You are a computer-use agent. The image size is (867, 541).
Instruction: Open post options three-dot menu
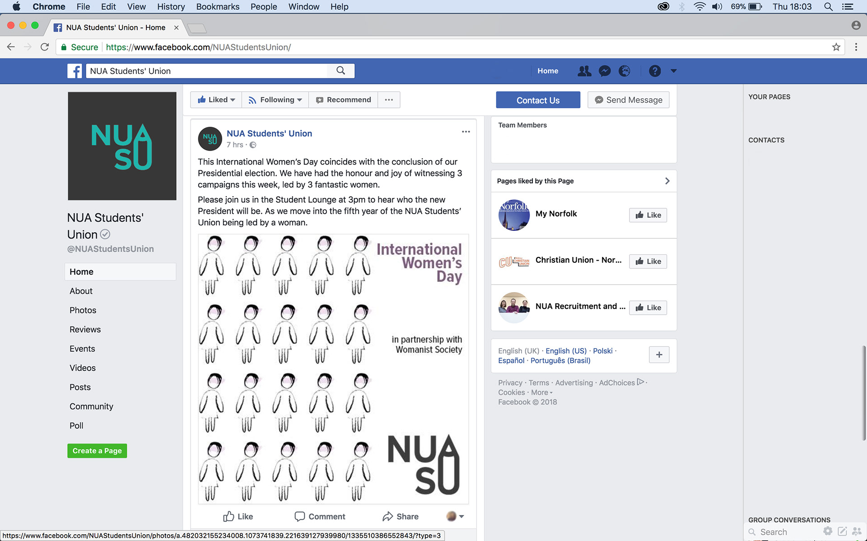(x=466, y=132)
